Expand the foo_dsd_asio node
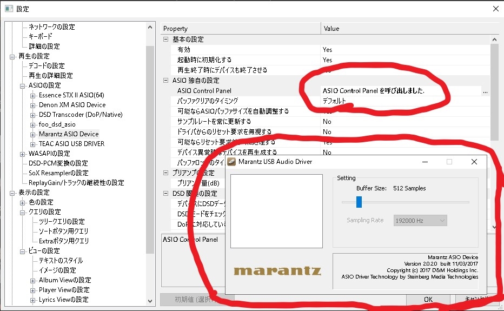 pyautogui.click(x=32, y=125)
